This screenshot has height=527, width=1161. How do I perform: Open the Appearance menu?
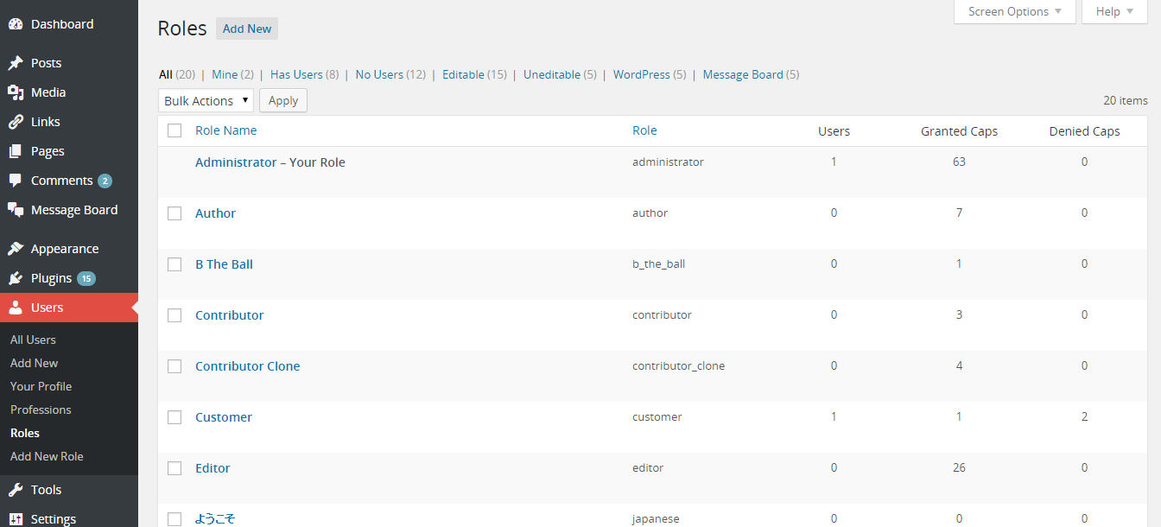69,249
